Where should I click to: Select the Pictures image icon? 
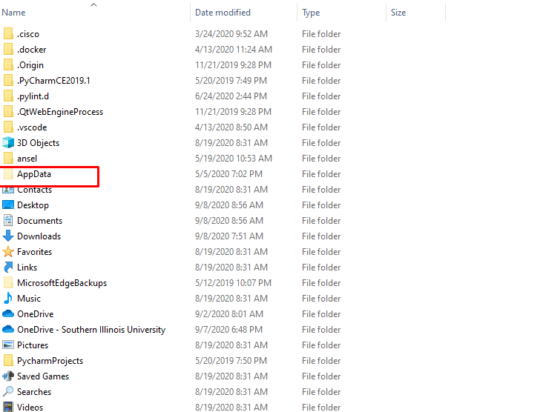click(x=8, y=345)
